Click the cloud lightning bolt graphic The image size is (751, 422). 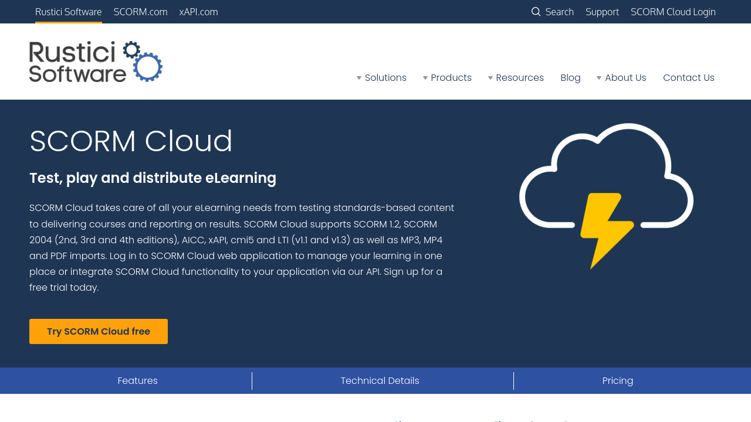coord(606,196)
